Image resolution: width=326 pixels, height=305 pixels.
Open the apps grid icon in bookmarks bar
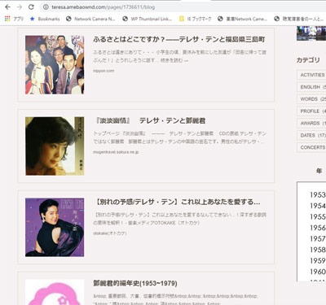[x=7, y=19]
